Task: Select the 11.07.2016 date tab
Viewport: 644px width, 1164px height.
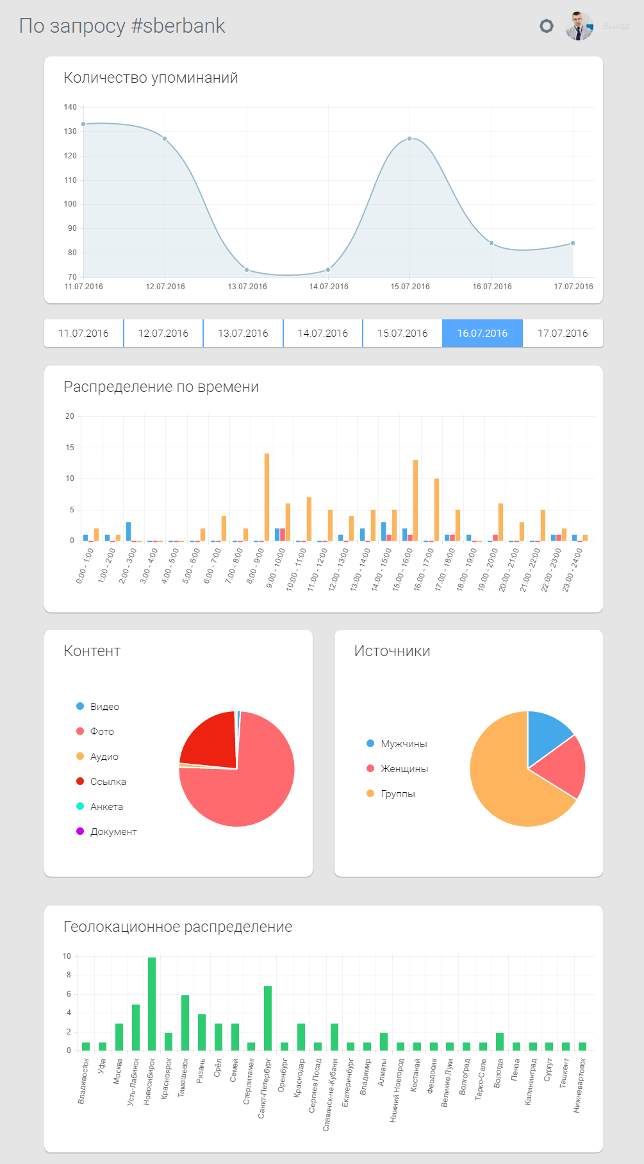Action: click(x=83, y=333)
